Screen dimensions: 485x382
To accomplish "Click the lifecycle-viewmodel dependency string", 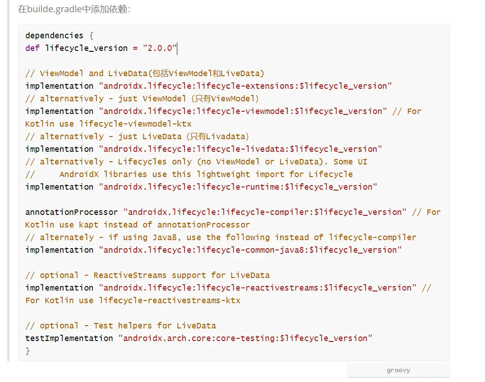I will pyautogui.click(x=243, y=111).
